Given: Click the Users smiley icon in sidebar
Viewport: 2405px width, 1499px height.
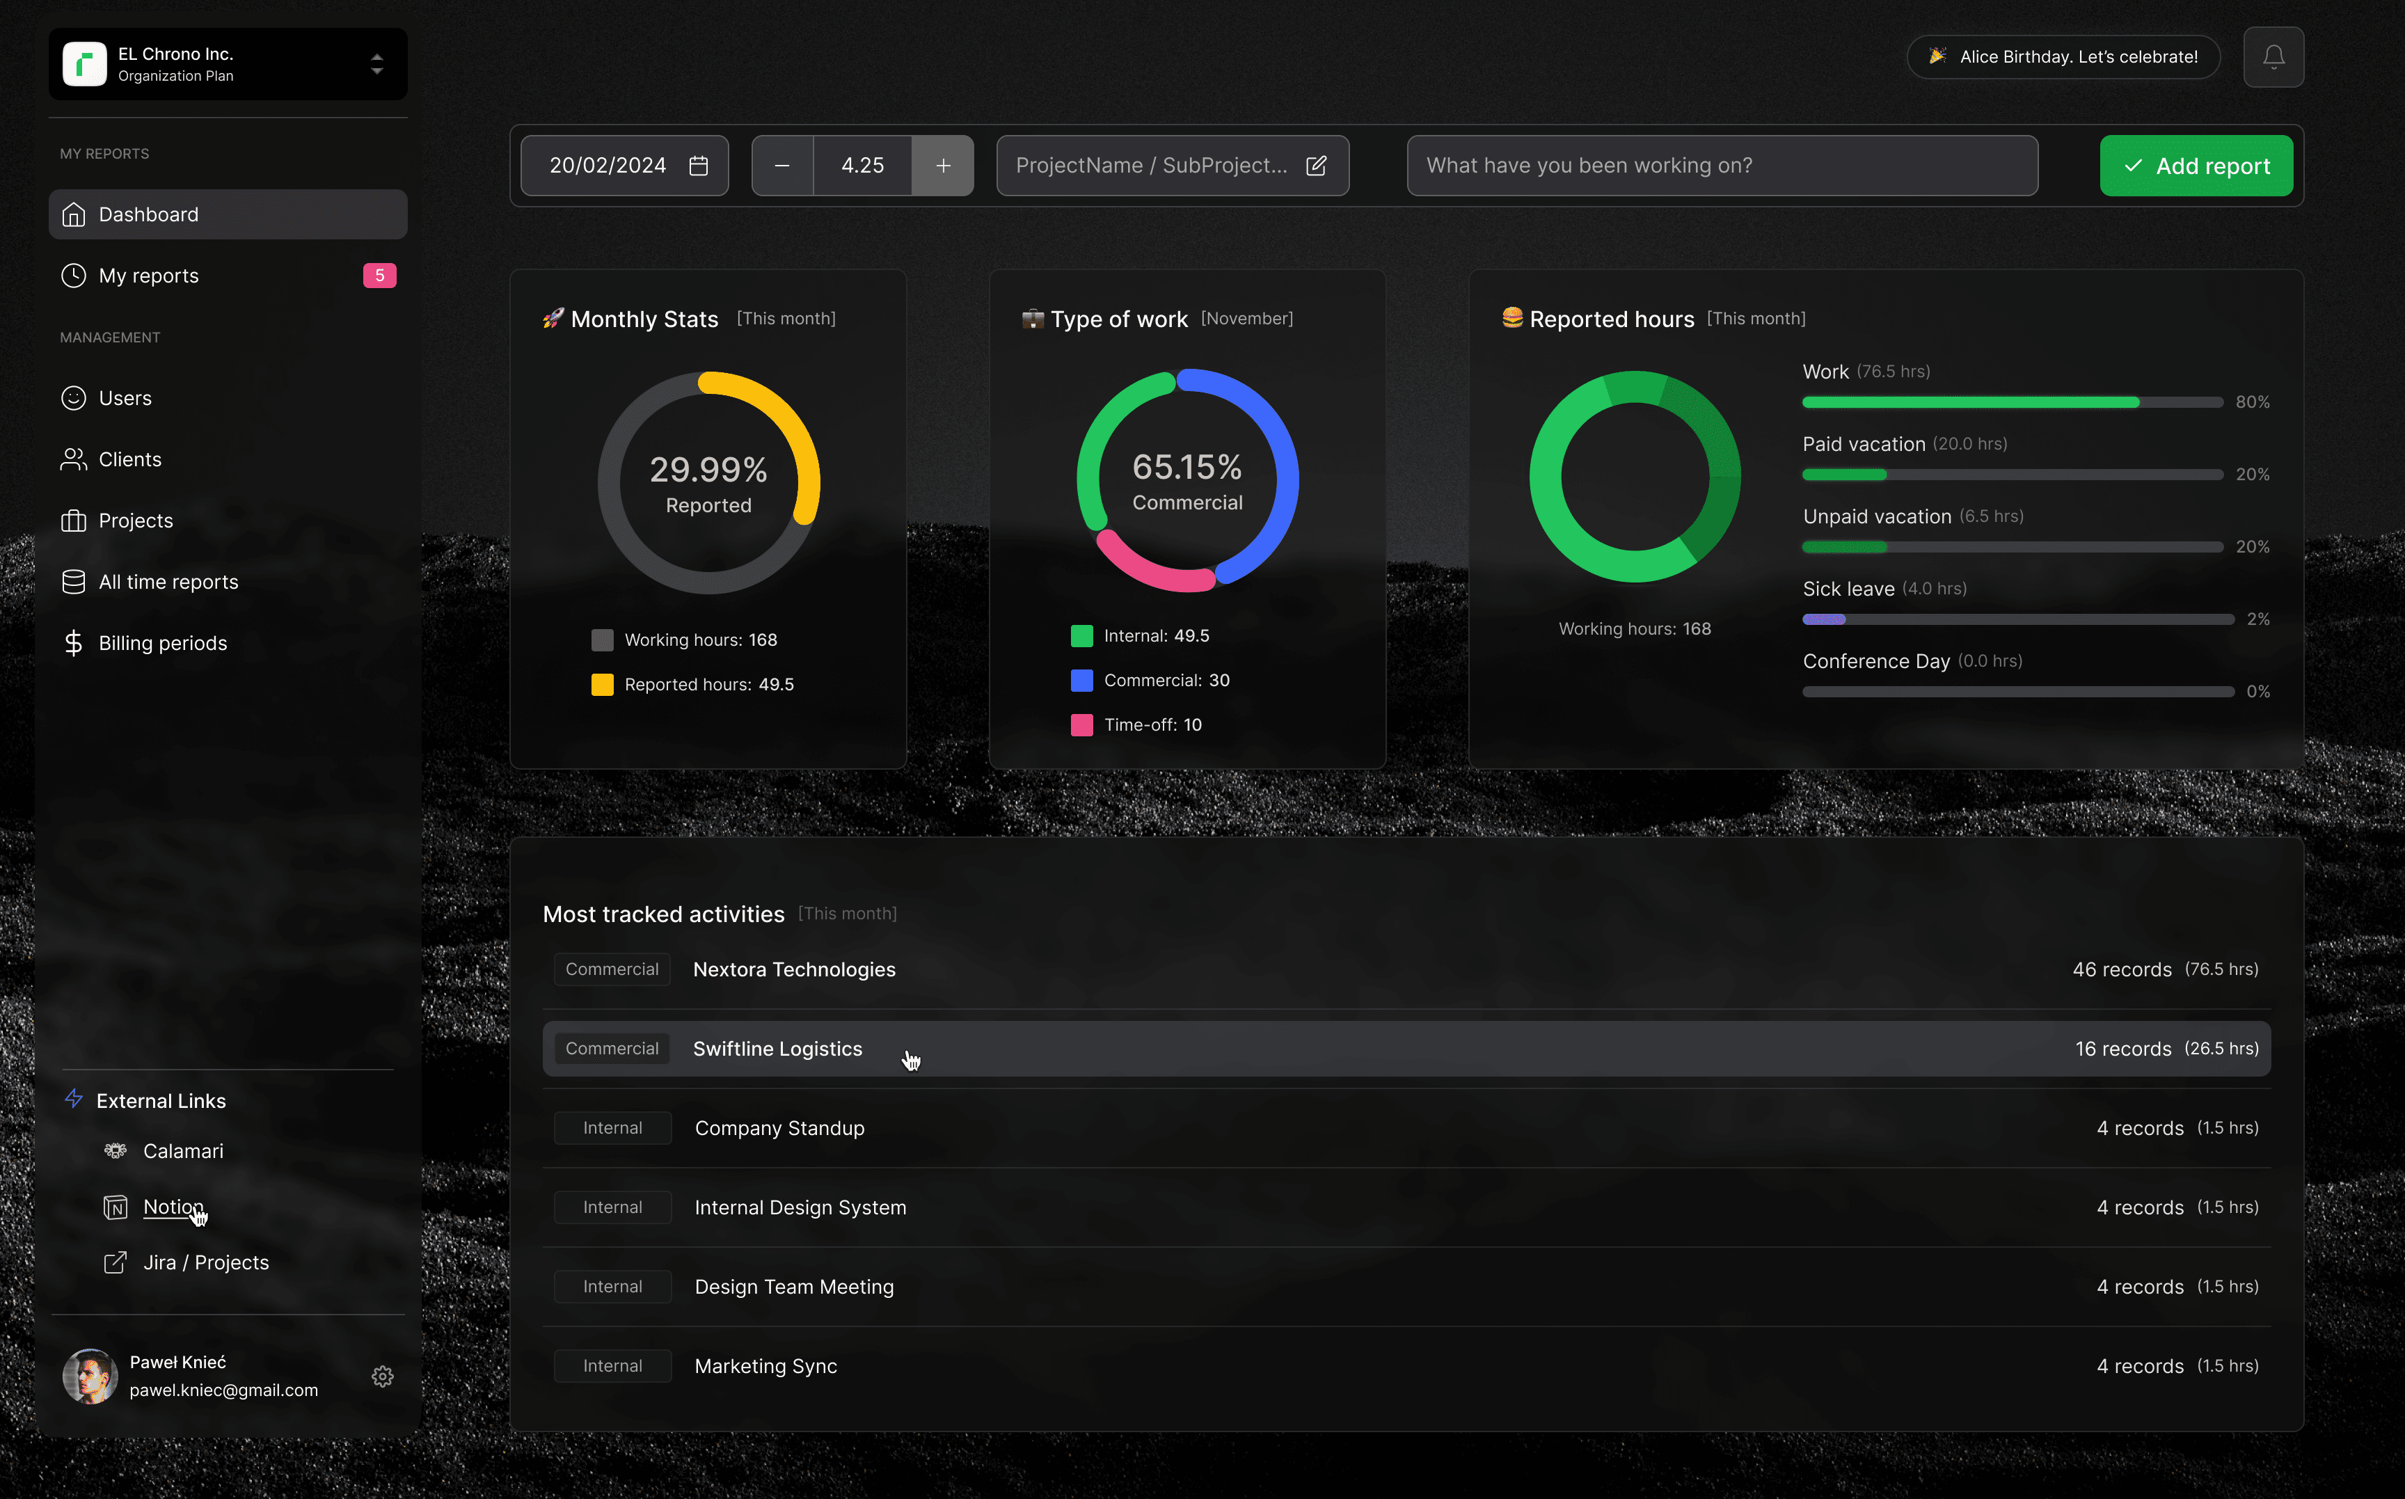Looking at the screenshot, I should 73,397.
